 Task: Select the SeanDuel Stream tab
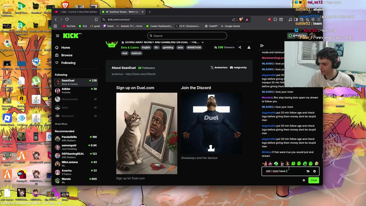point(123,12)
